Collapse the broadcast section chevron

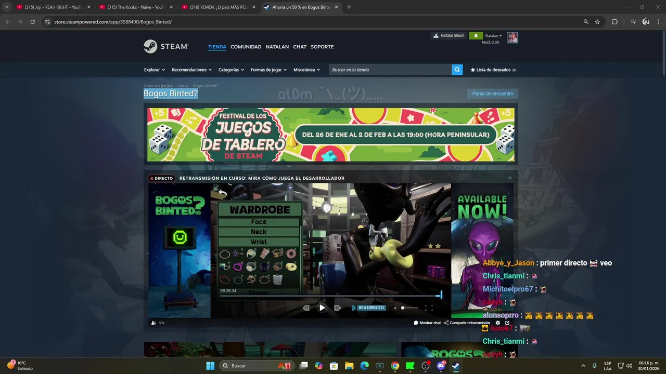(510, 178)
